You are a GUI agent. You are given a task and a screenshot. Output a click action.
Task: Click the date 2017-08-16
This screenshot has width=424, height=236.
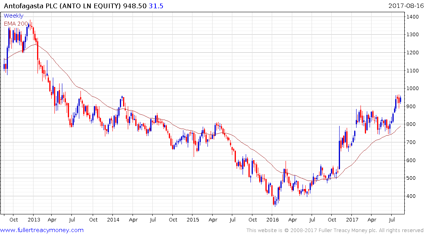406,6
